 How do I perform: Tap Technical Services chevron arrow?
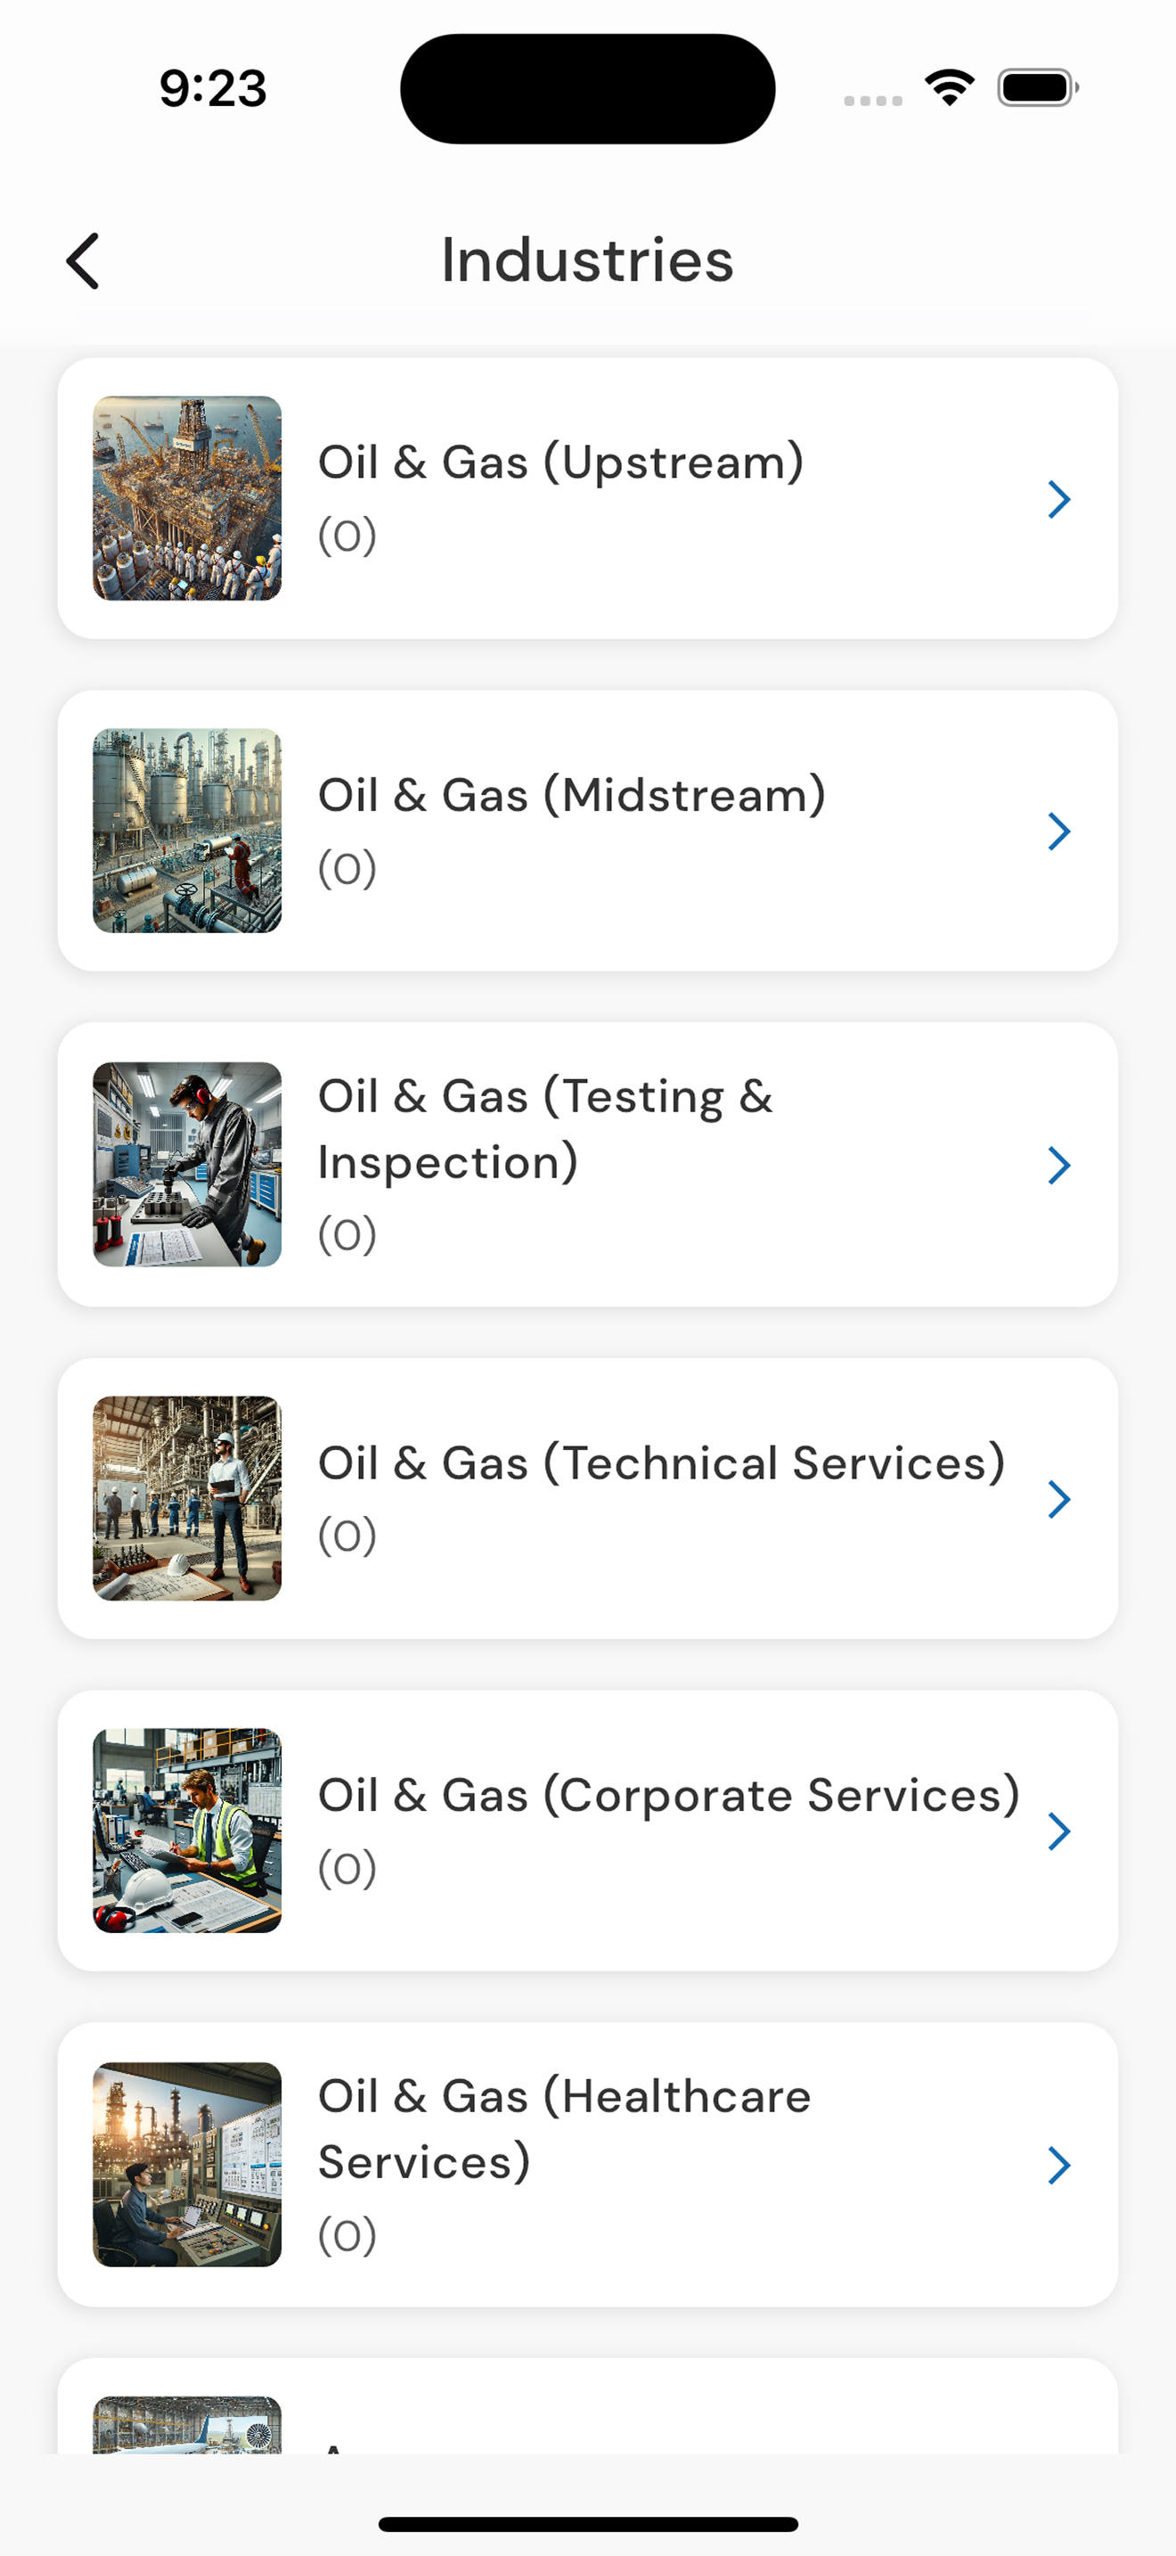pyautogui.click(x=1059, y=1498)
